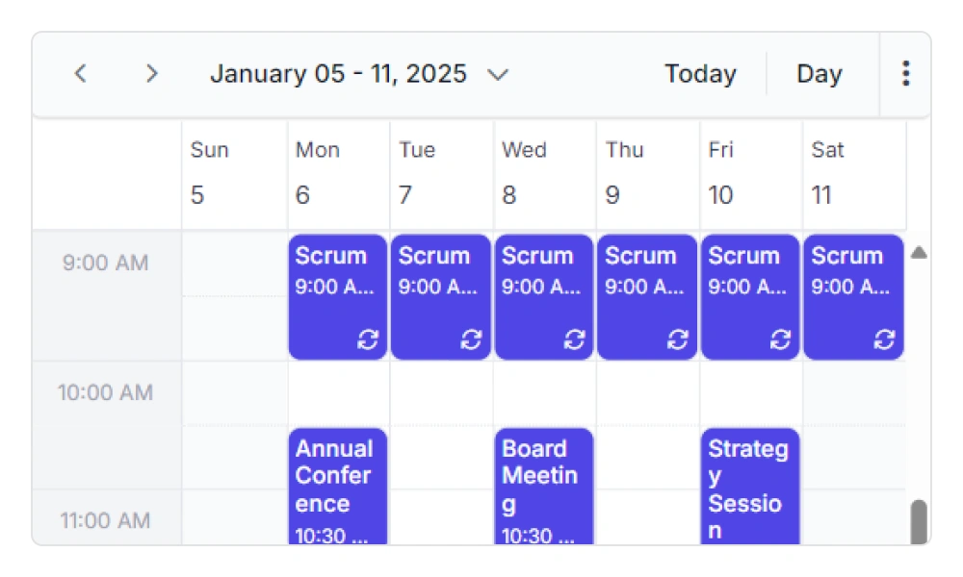Click the recurrence icon on Saturday's Scrum event
This screenshot has width=963, height=577.
coord(883,339)
